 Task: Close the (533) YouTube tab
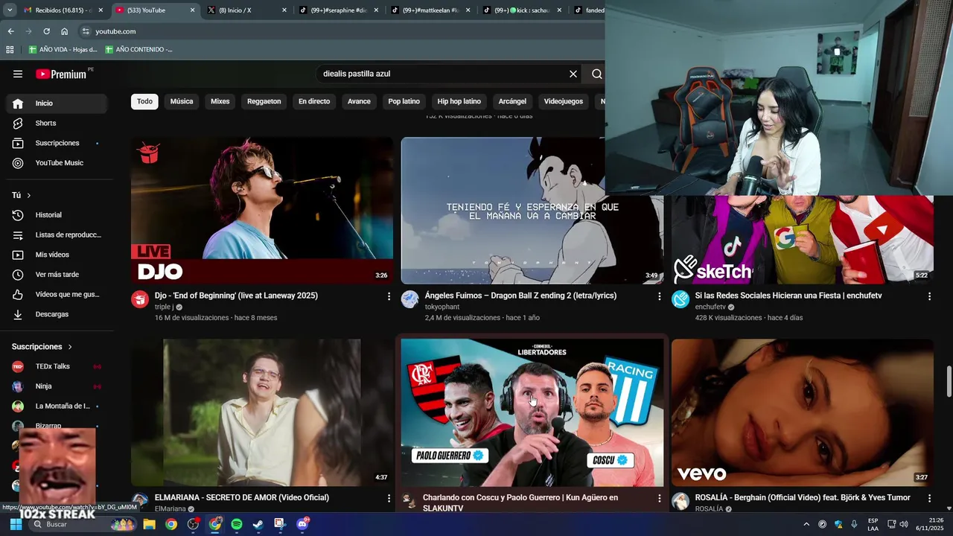(192, 10)
